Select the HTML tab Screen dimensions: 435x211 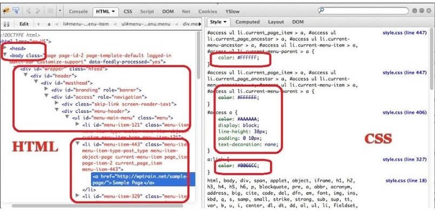105,12
